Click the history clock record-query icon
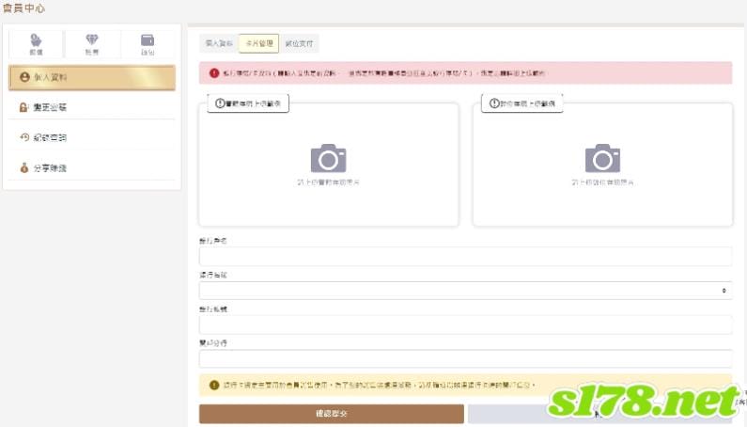This screenshot has width=747, height=427. 24,137
